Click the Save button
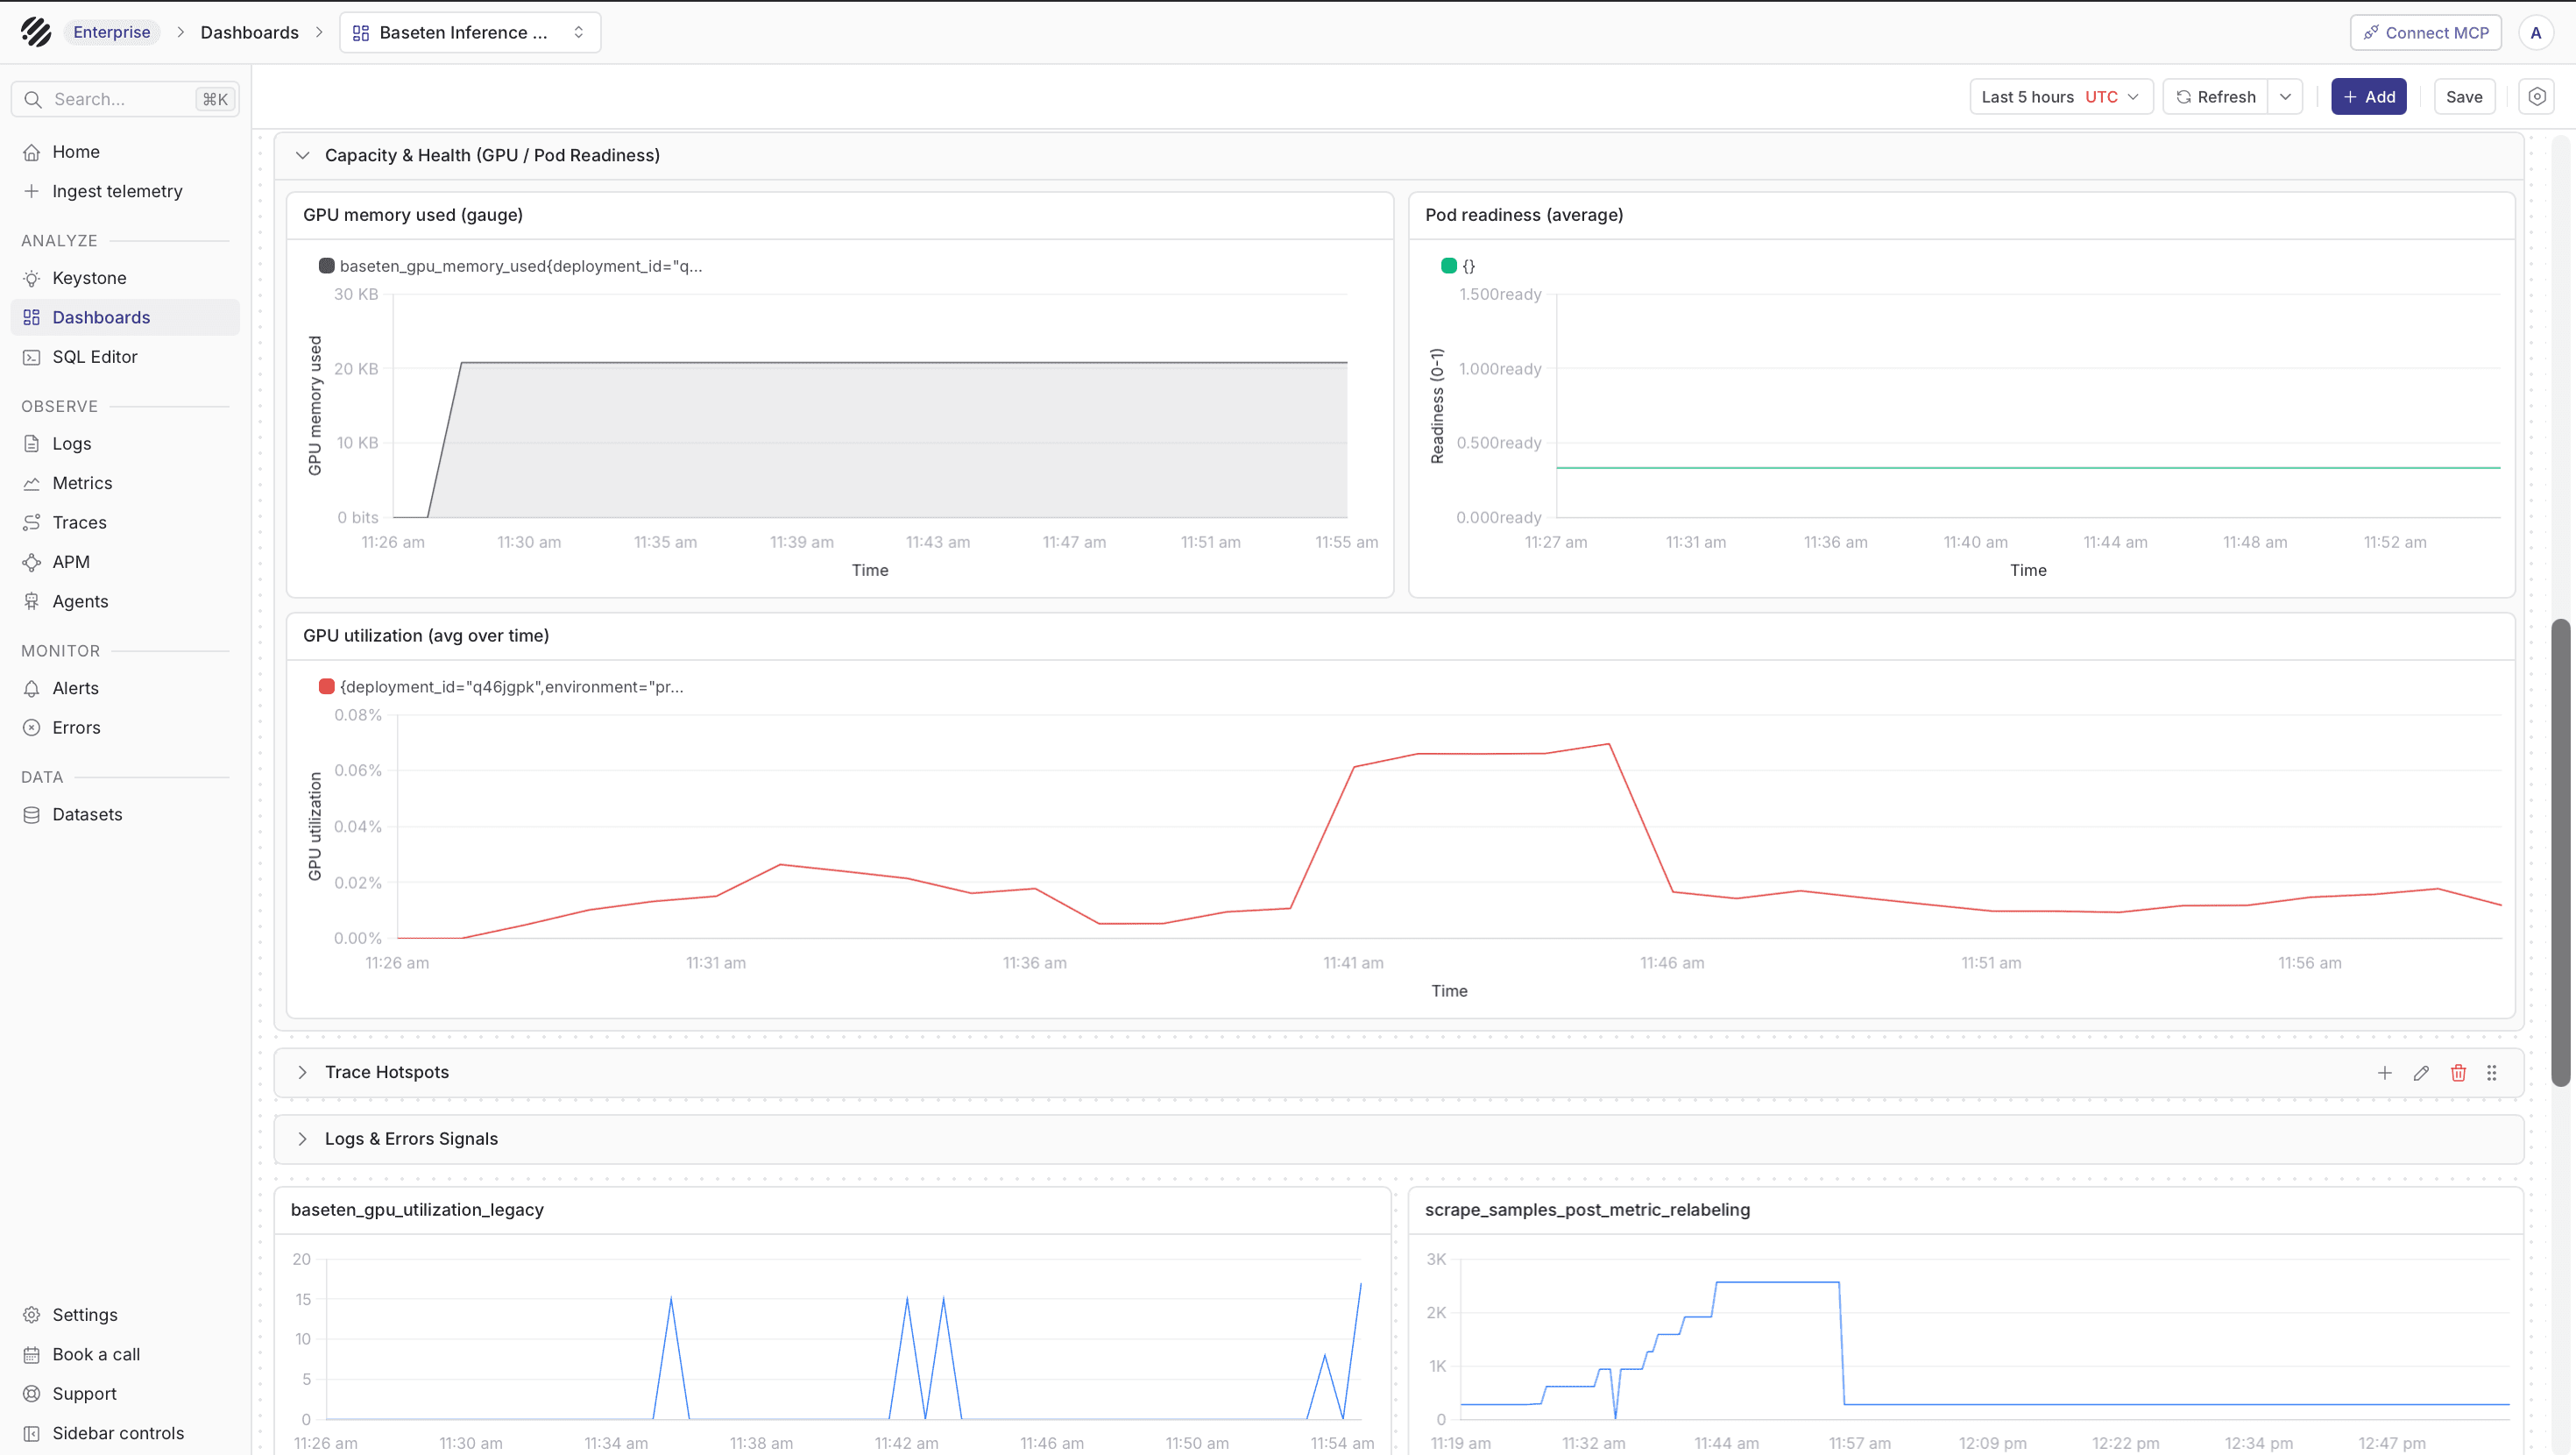This screenshot has height=1455, width=2576. pos(2464,97)
